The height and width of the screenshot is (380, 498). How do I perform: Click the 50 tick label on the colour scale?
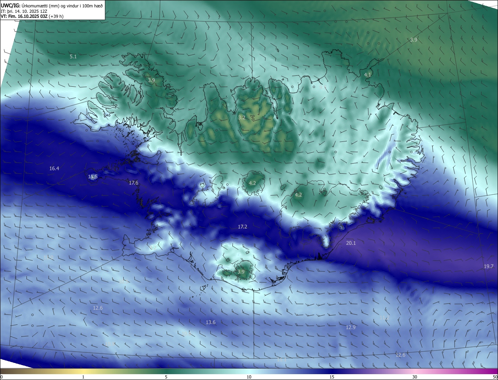point(495,377)
